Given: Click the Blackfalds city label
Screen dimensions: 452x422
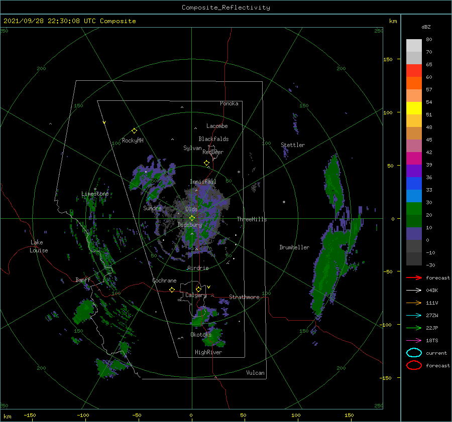Looking at the screenshot, I should pyautogui.click(x=213, y=139).
